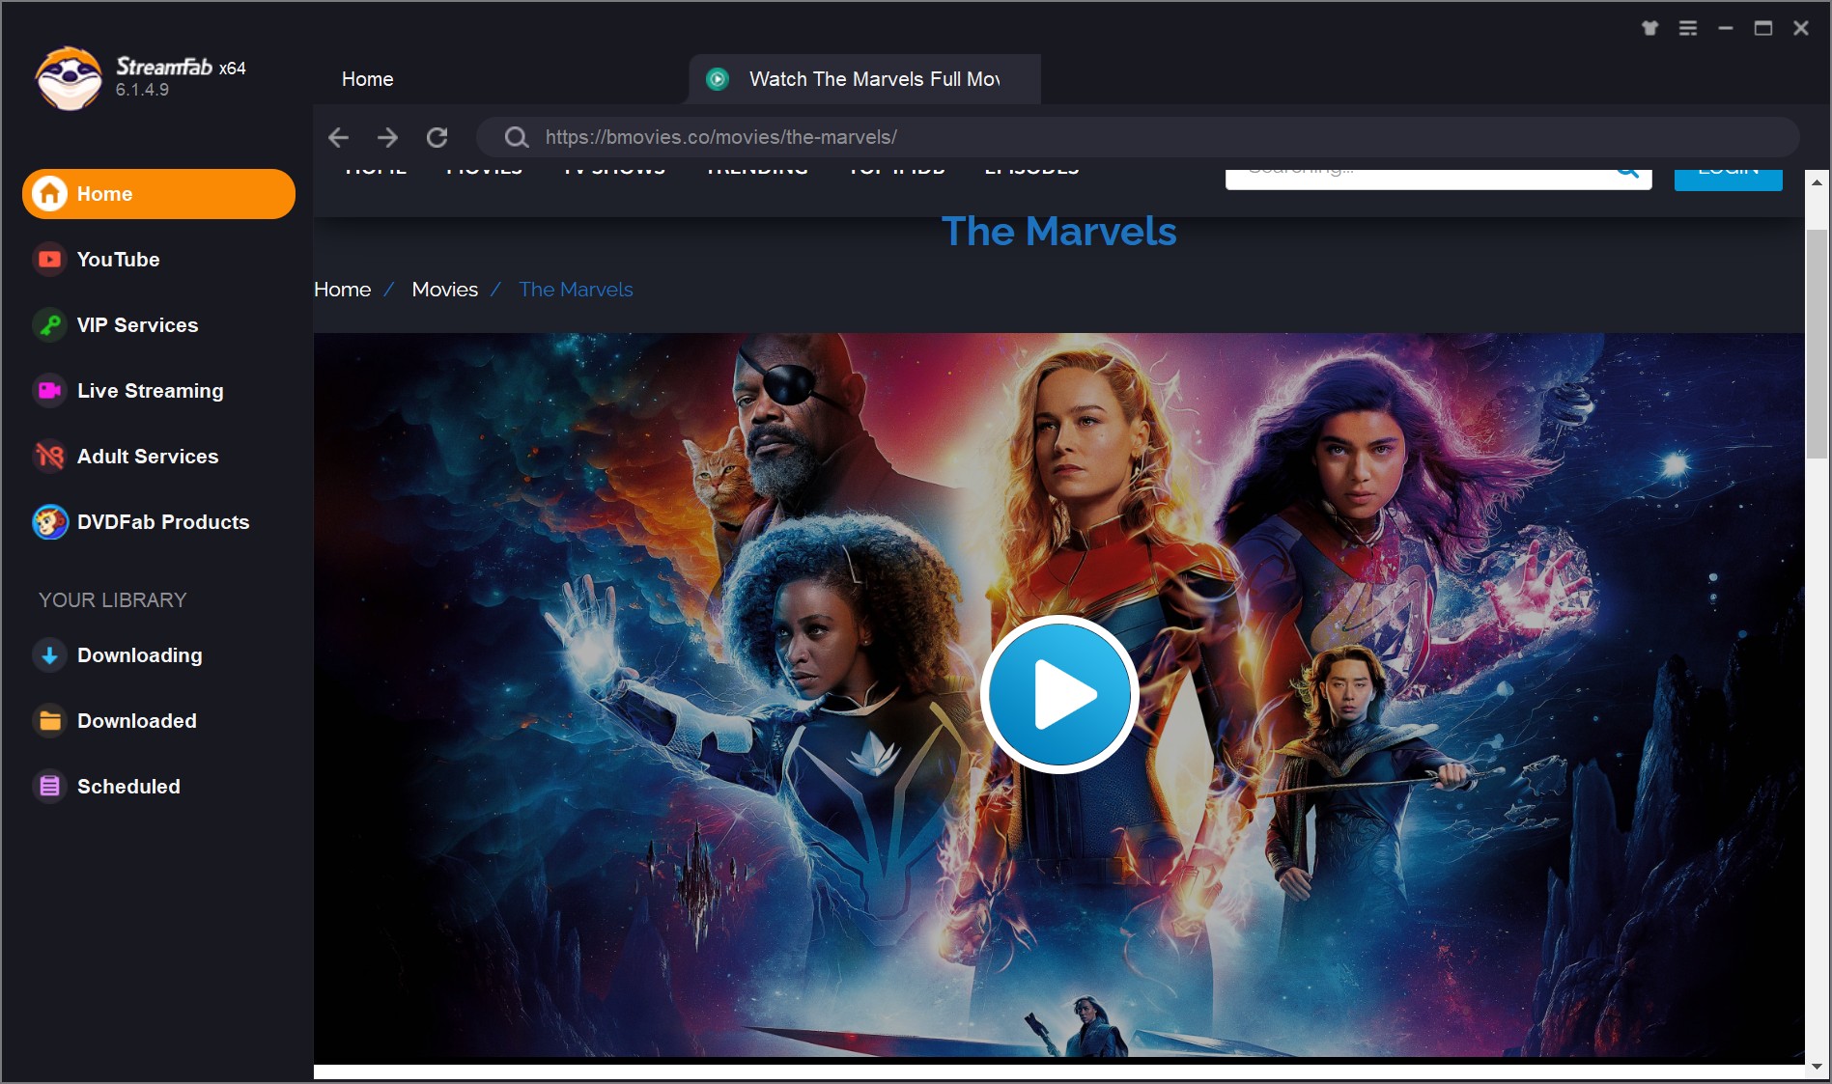The width and height of the screenshot is (1832, 1084).
Task: Open Downloading label in library
Action: pos(140,655)
